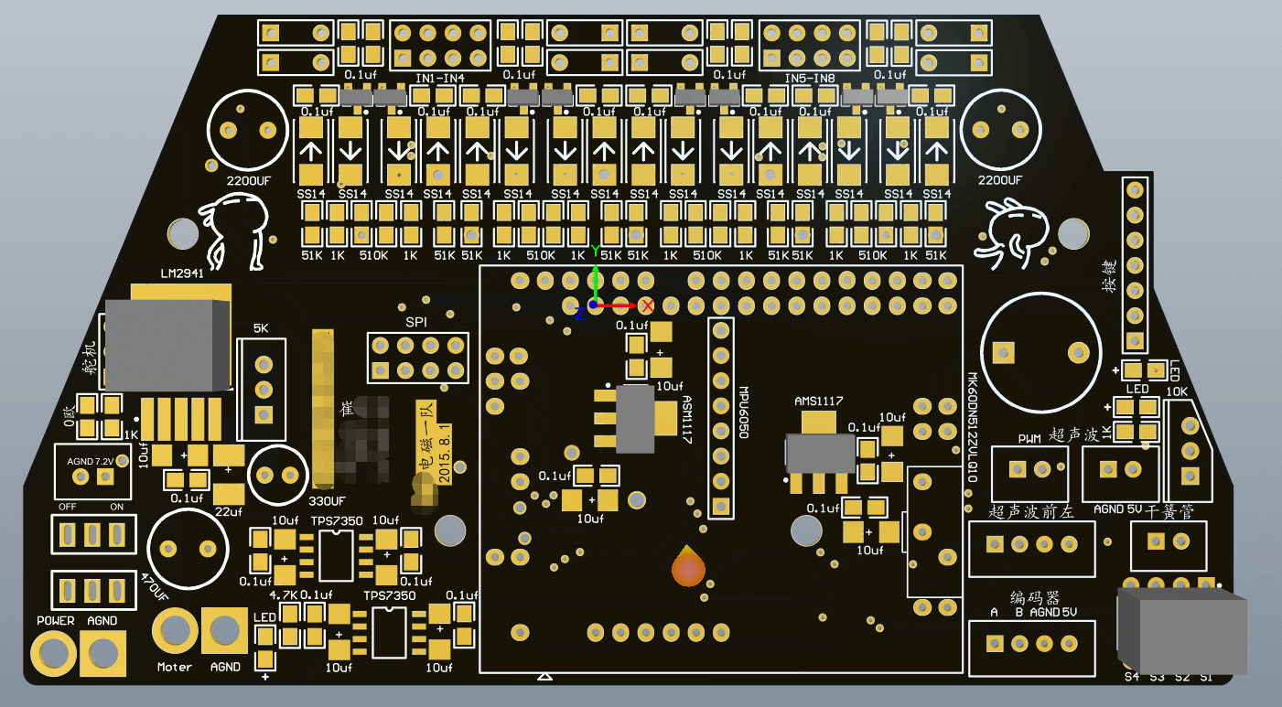Click the 5K potentiometer label

[261, 328]
